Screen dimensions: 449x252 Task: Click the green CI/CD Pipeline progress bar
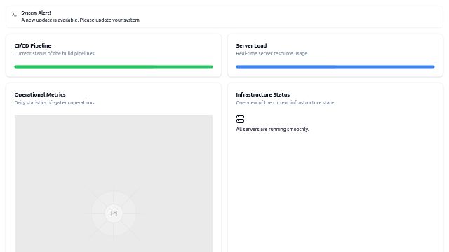114,67
